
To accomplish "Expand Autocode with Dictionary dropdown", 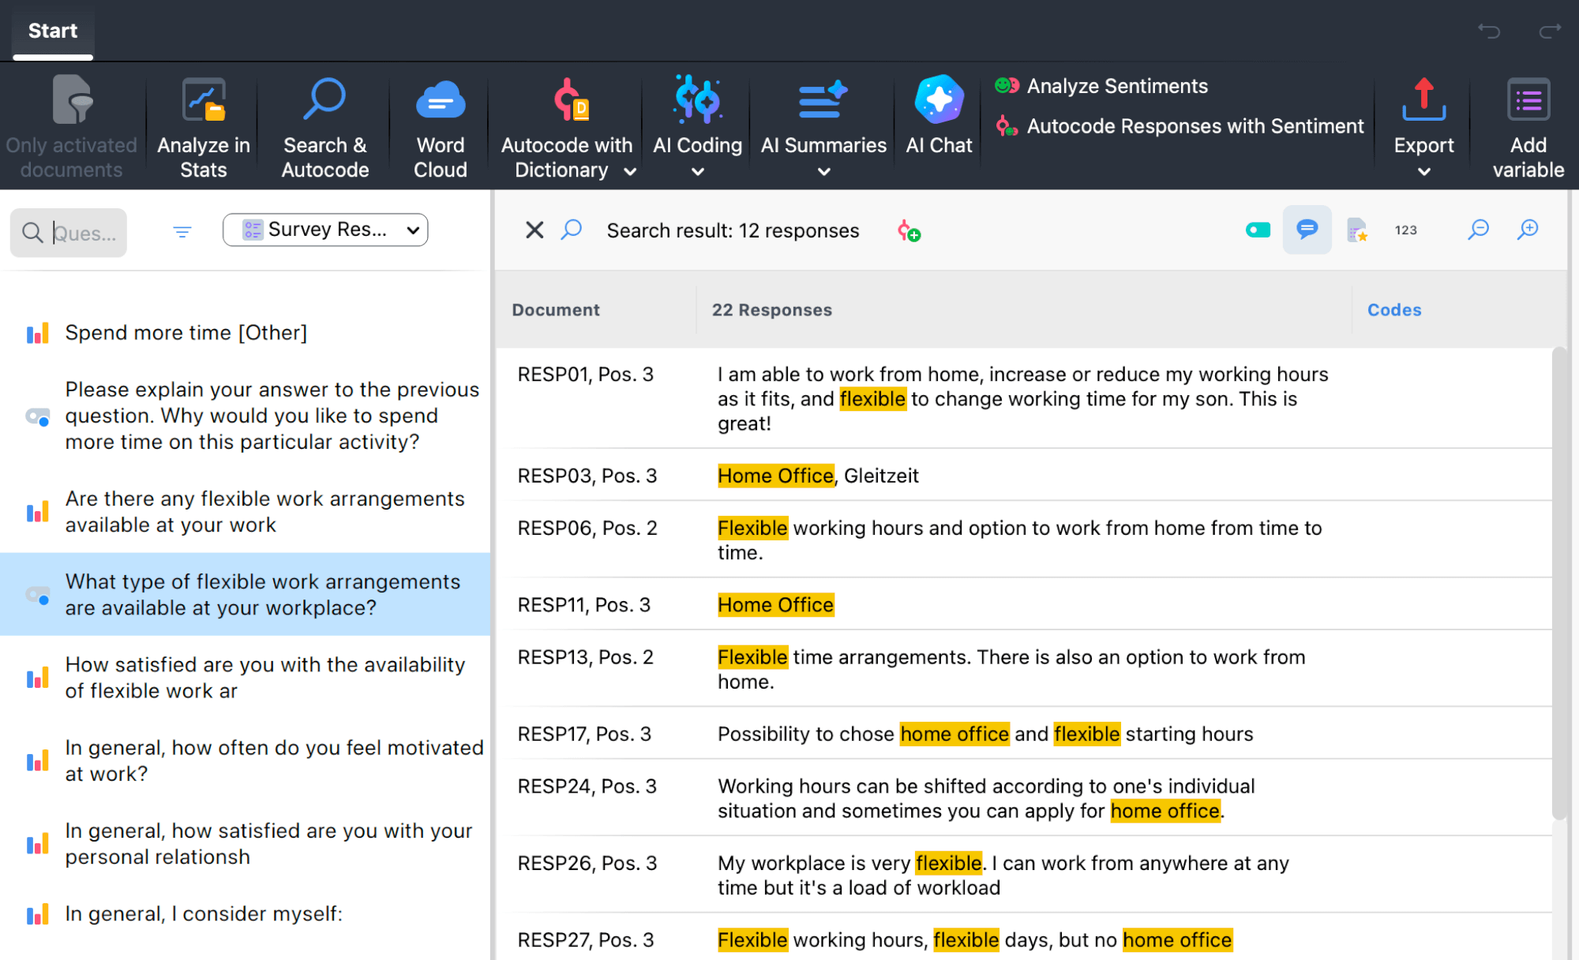I will click(x=630, y=171).
